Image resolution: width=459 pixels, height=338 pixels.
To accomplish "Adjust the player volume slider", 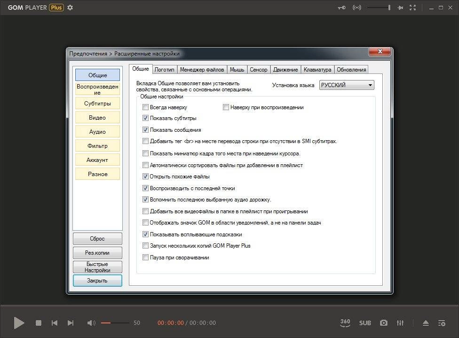I will 115,323.
